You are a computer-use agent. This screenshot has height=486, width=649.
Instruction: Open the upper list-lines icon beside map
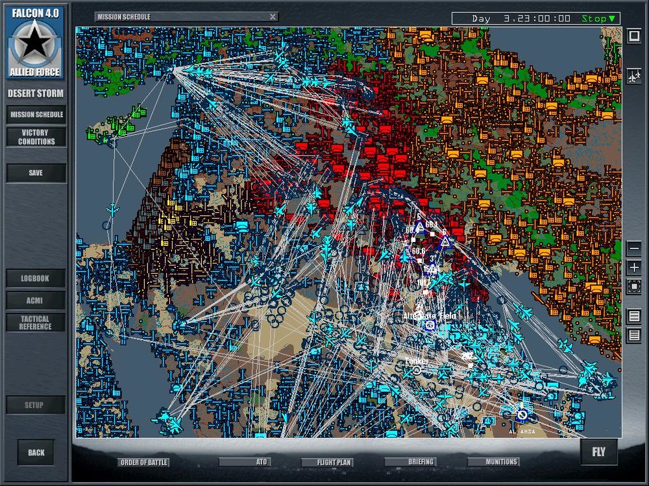634,316
